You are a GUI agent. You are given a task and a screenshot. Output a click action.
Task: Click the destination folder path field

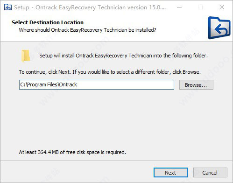(97, 84)
